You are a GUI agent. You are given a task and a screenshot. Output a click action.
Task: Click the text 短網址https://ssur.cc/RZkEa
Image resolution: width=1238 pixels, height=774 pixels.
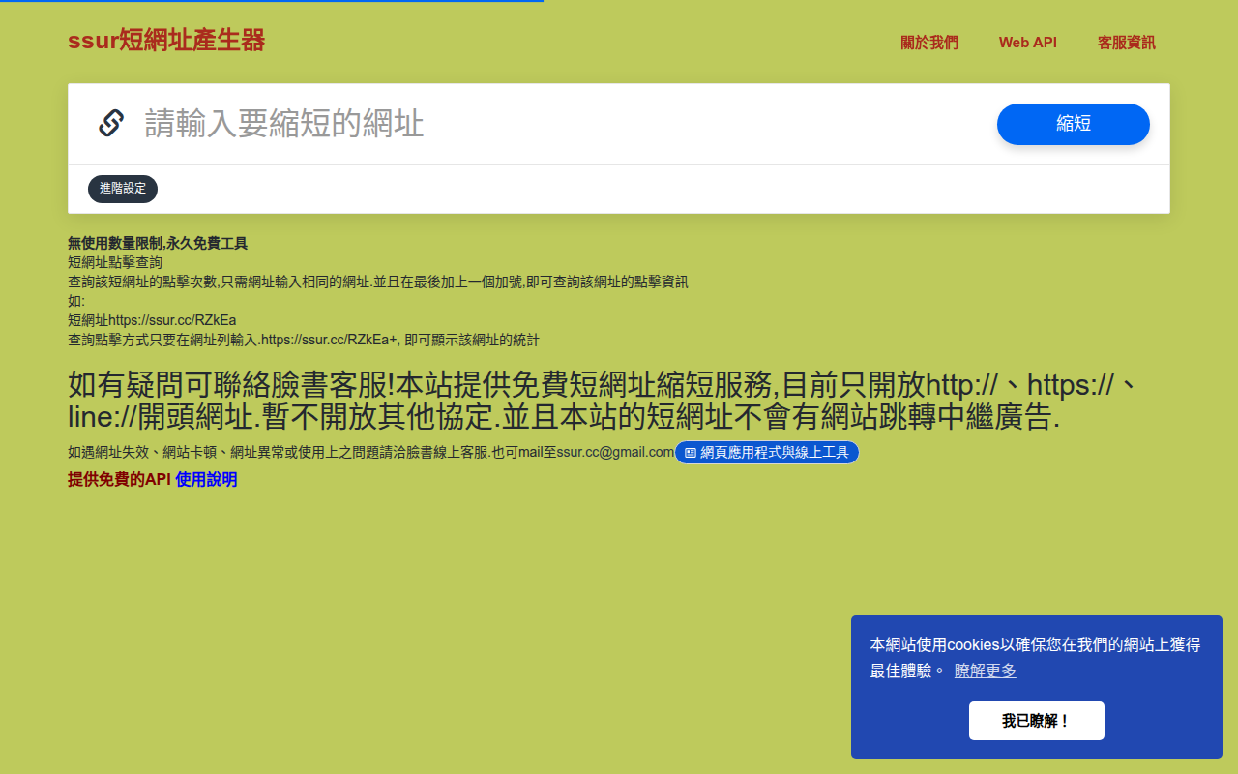152,320
